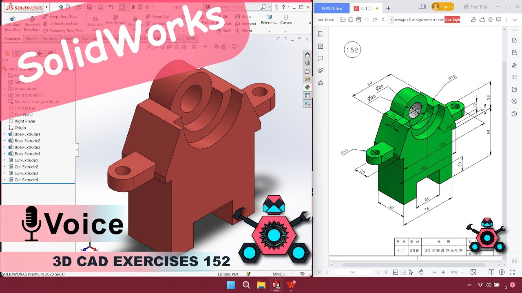Image resolution: width=522 pixels, height=293 pixels.
Task: Switch to the MBD tab
Action: (191, 39)
